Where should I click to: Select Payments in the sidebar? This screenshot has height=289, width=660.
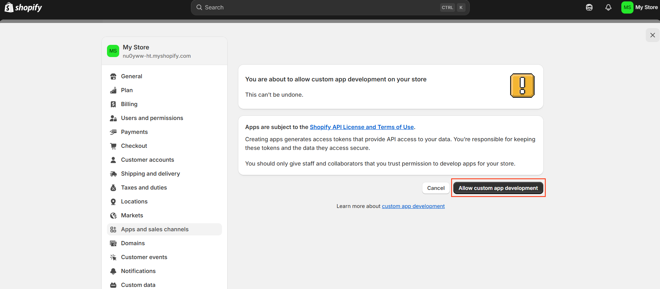point(164,132)
